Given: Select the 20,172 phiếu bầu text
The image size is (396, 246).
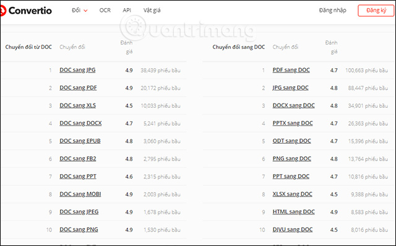Looking at the screenshot, I should 160,88.
